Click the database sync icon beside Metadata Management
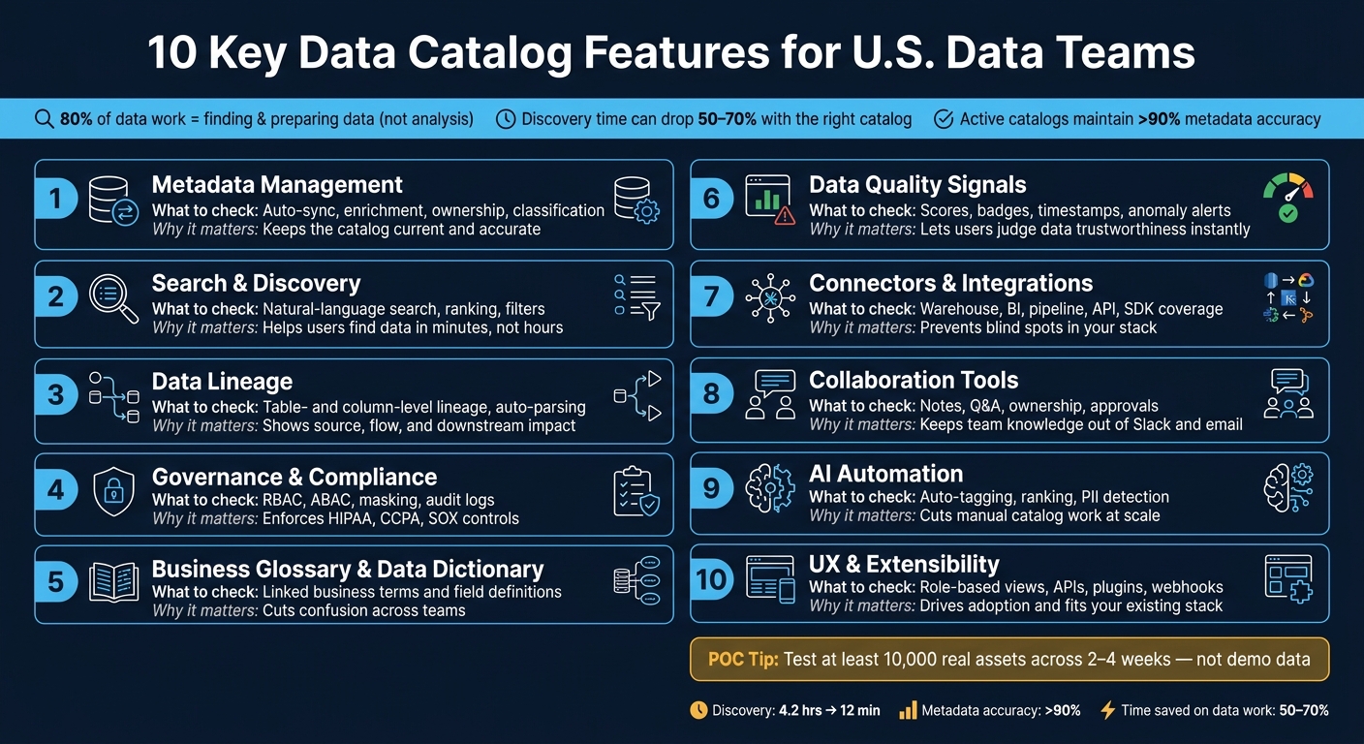 pyautogui.click(x=113, y=202)
